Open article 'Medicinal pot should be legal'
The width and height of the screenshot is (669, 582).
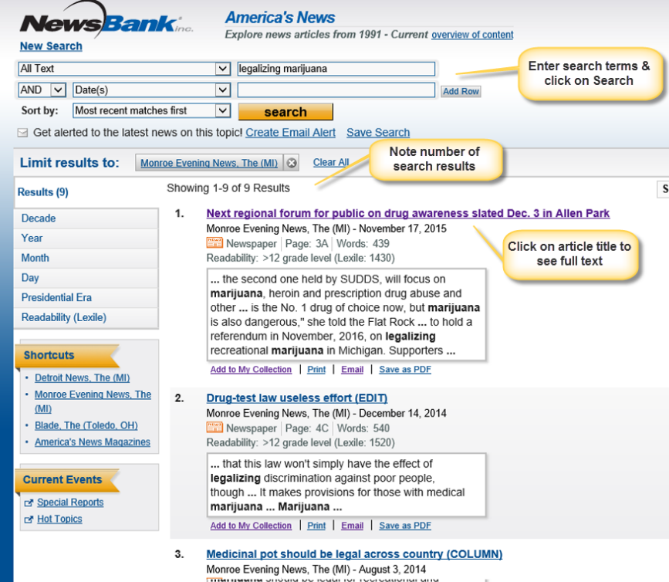354,554
